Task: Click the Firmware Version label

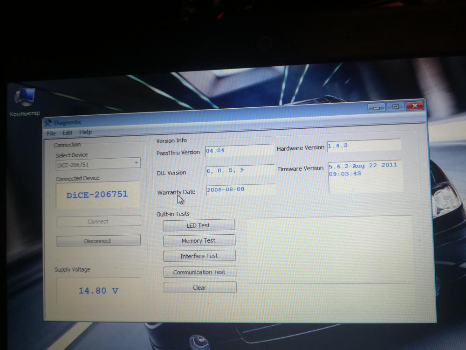Action: click(x=300, y=169)
